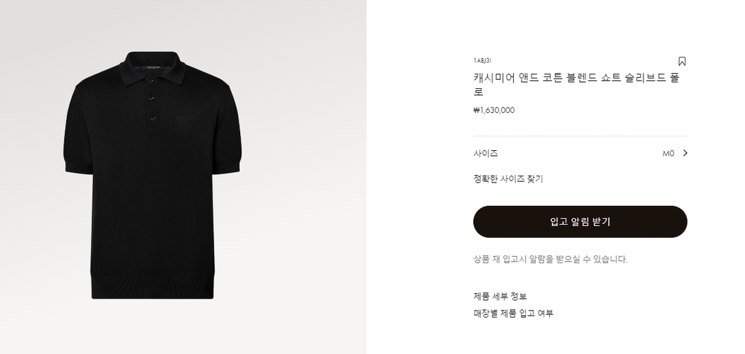Click the product code 1ABJ3I
Screen dimensions: 745x354
(482, 61)
